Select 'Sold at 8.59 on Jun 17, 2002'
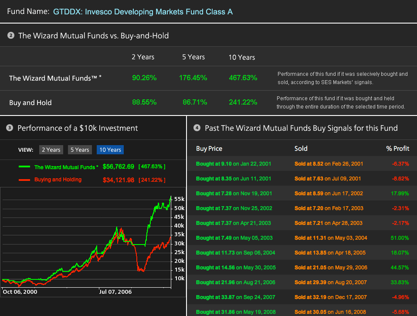This screenshot has height=316, width=417. 329,194
